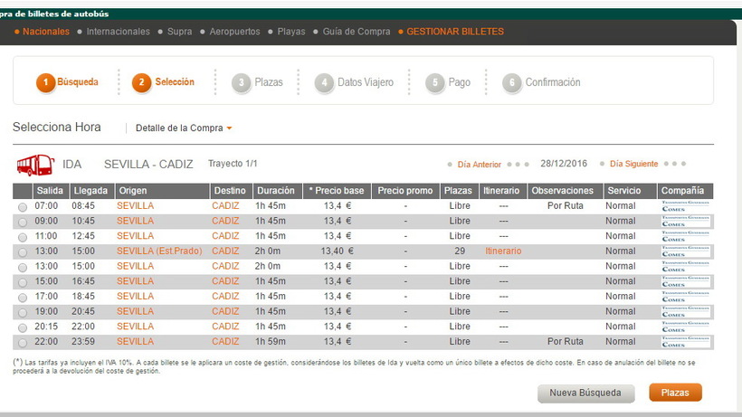The image size is (742, 417).
Task: Go to Día Siguiente
Action: (x=633, y=165)
